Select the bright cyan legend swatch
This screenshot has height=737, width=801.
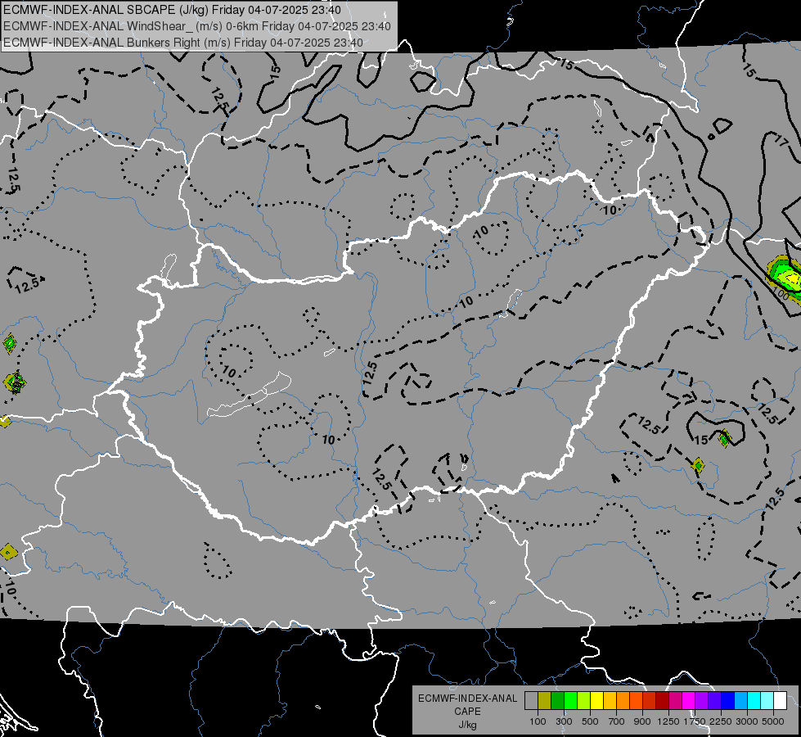click(754, 701)
